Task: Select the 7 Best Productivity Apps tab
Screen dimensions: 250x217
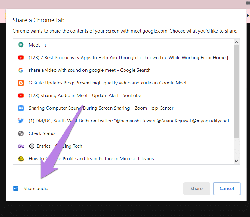Action: (x=123, y=58)
